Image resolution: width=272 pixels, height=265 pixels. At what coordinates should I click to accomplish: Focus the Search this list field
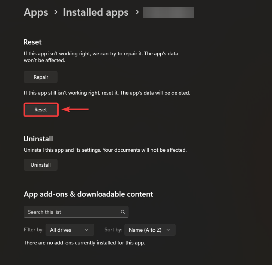pyautogui.click(x=71, y=212)
